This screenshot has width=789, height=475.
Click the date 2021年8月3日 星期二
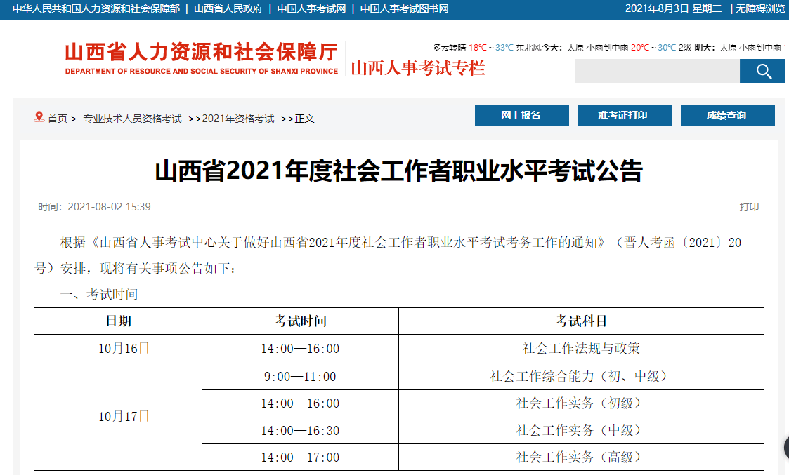(x=673, y=8)
